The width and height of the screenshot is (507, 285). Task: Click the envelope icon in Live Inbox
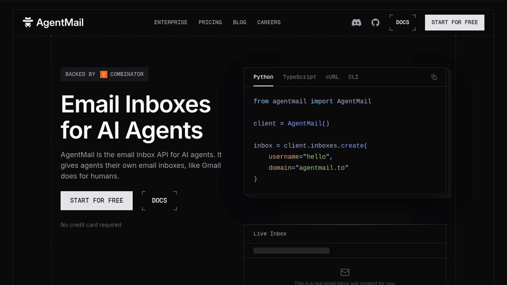pos(345,272)
